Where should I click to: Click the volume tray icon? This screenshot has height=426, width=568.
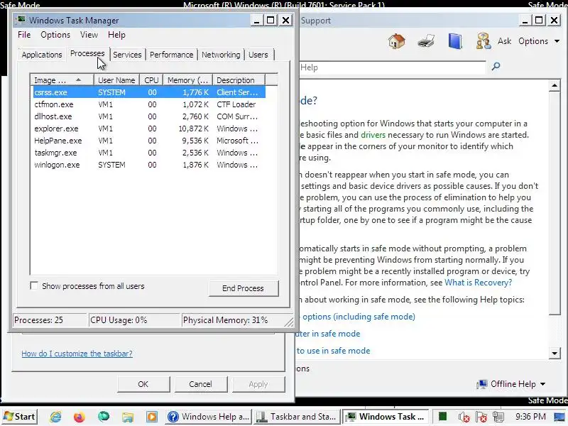coord(464,417)
